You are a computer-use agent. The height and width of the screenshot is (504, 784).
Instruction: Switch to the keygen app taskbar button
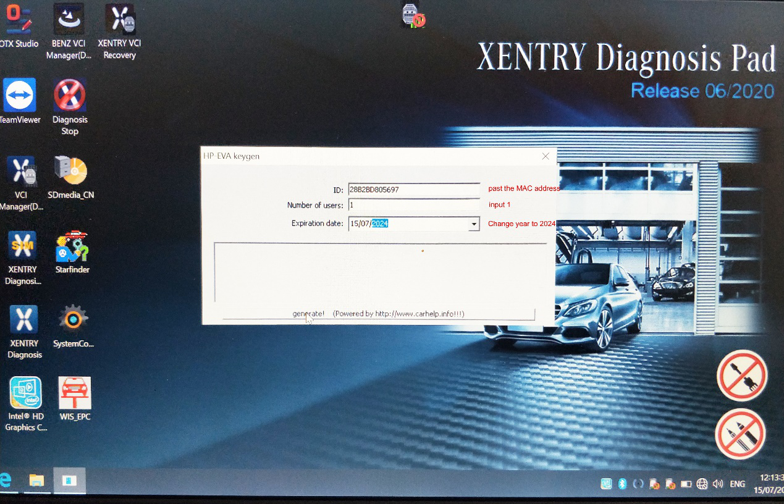click(x=69, y=481)
